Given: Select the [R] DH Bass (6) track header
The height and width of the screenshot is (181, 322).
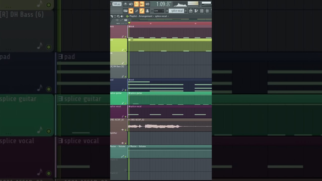Looking at the screenshot, I should pos(119,72).
